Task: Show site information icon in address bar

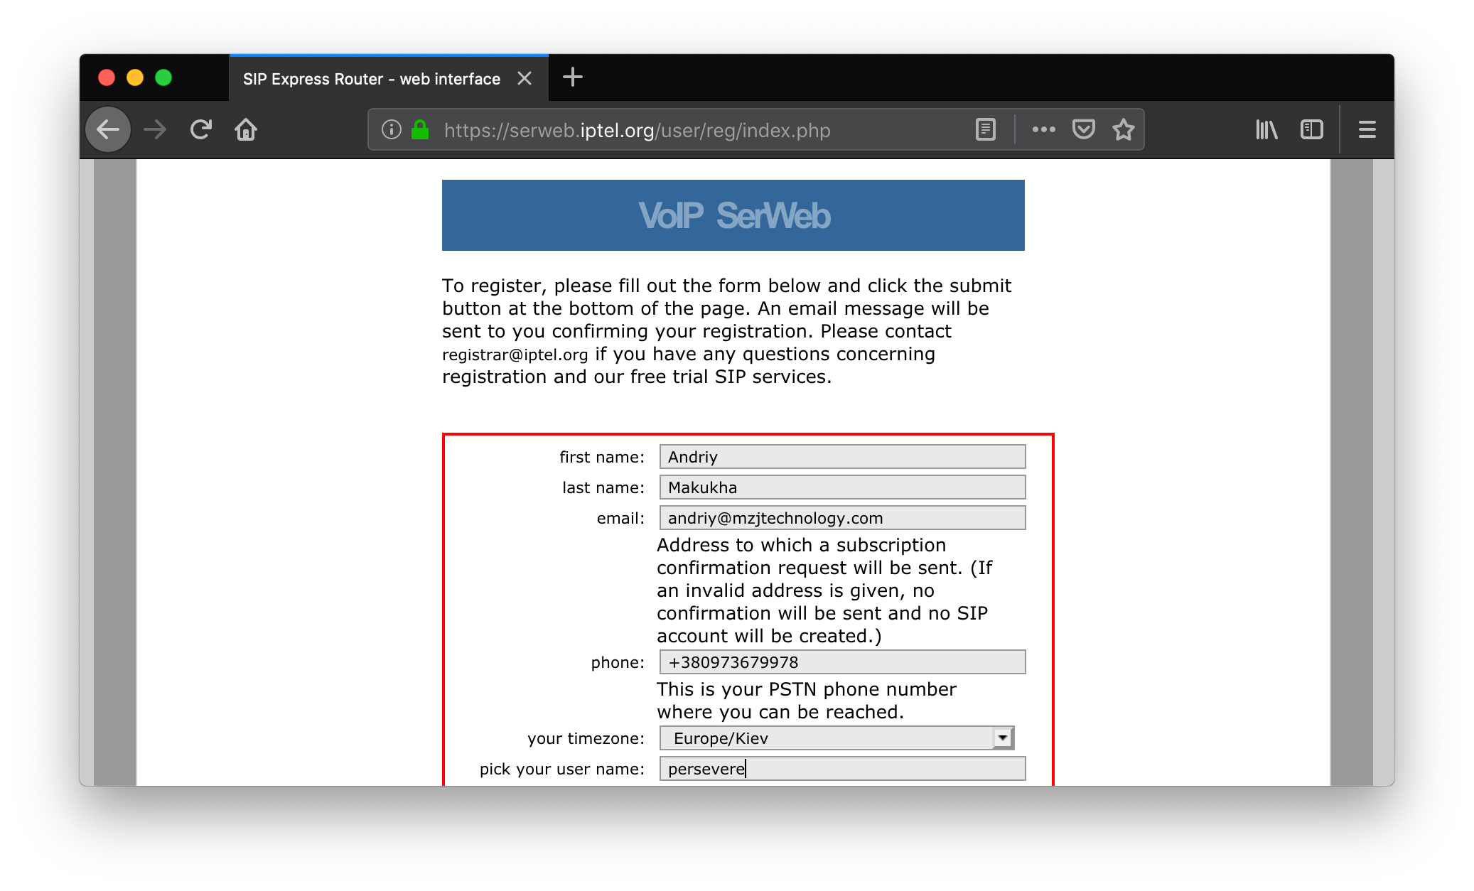Action: [x=392, y=130]
